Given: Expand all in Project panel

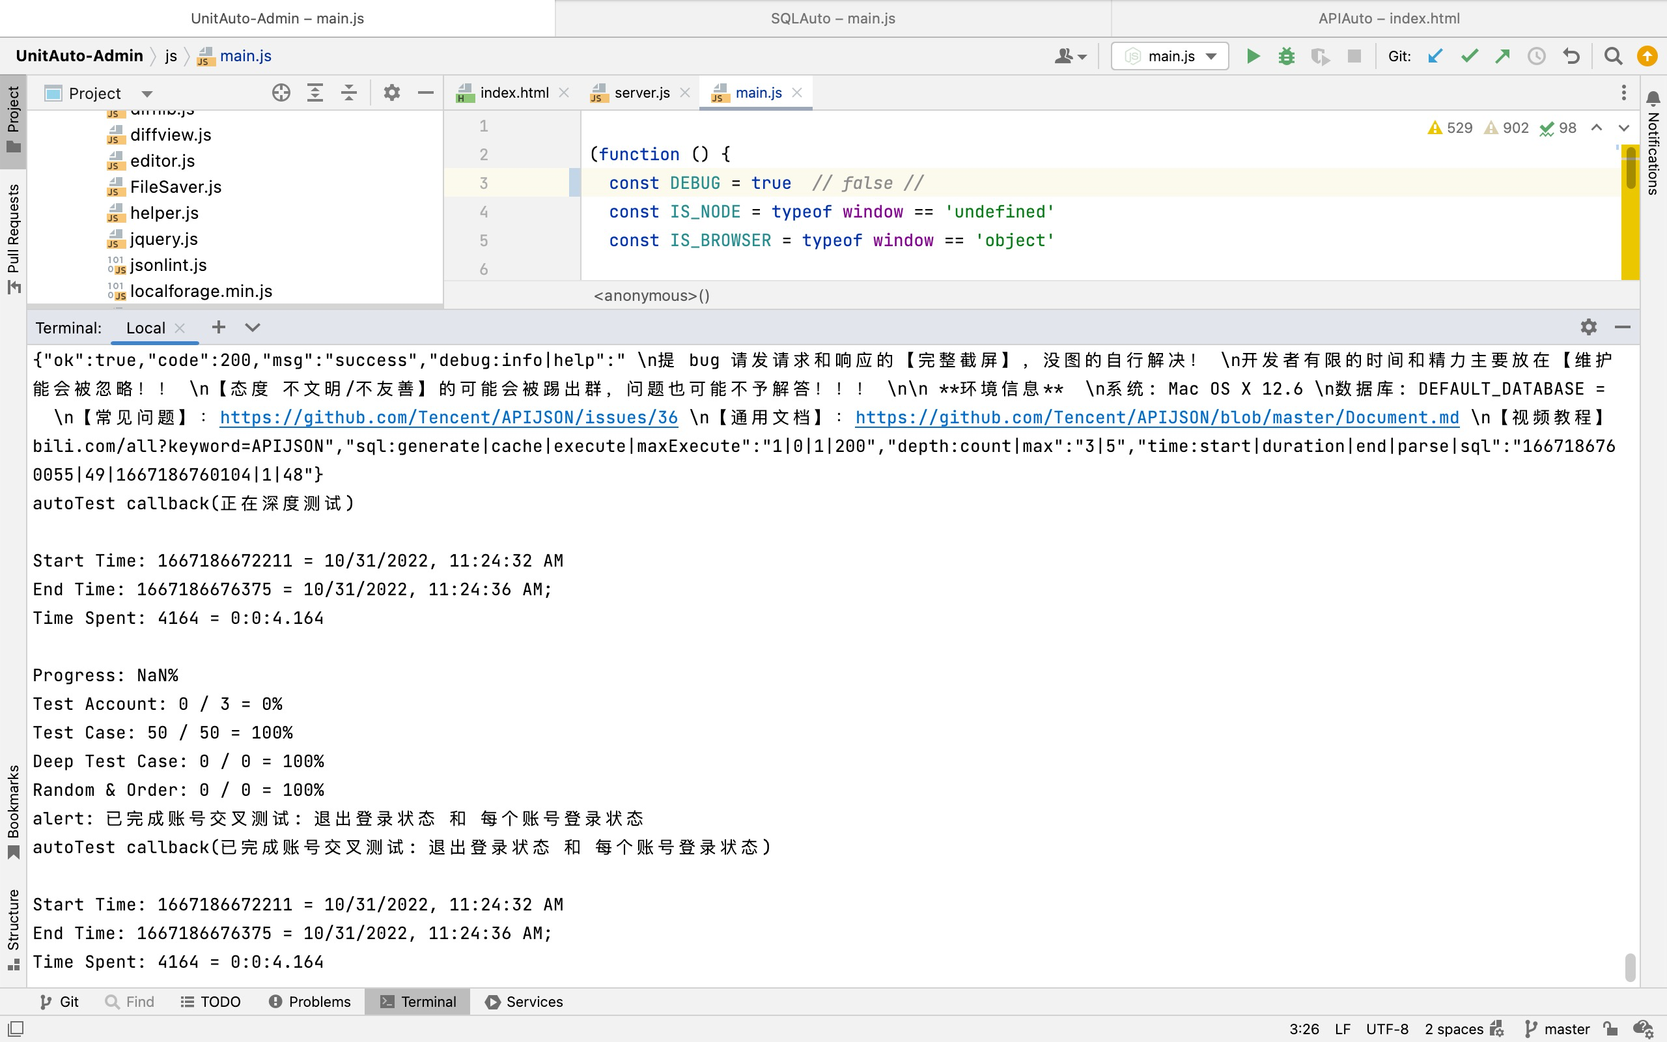Looking at the screenshot, I should pos(315,92).
